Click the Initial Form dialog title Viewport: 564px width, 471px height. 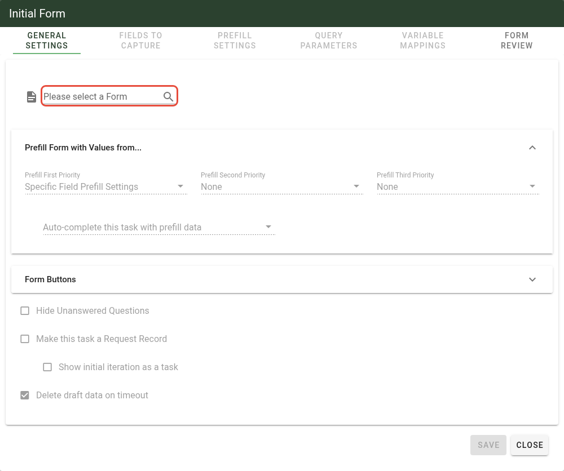pos(37,14)
